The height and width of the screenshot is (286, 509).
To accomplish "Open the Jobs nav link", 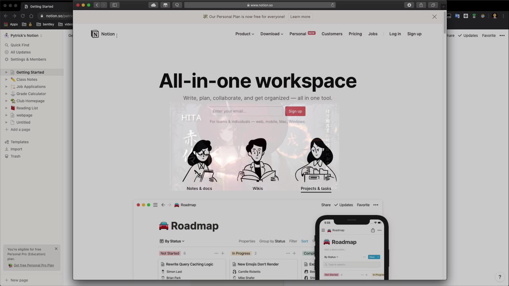I will point(373,34).
